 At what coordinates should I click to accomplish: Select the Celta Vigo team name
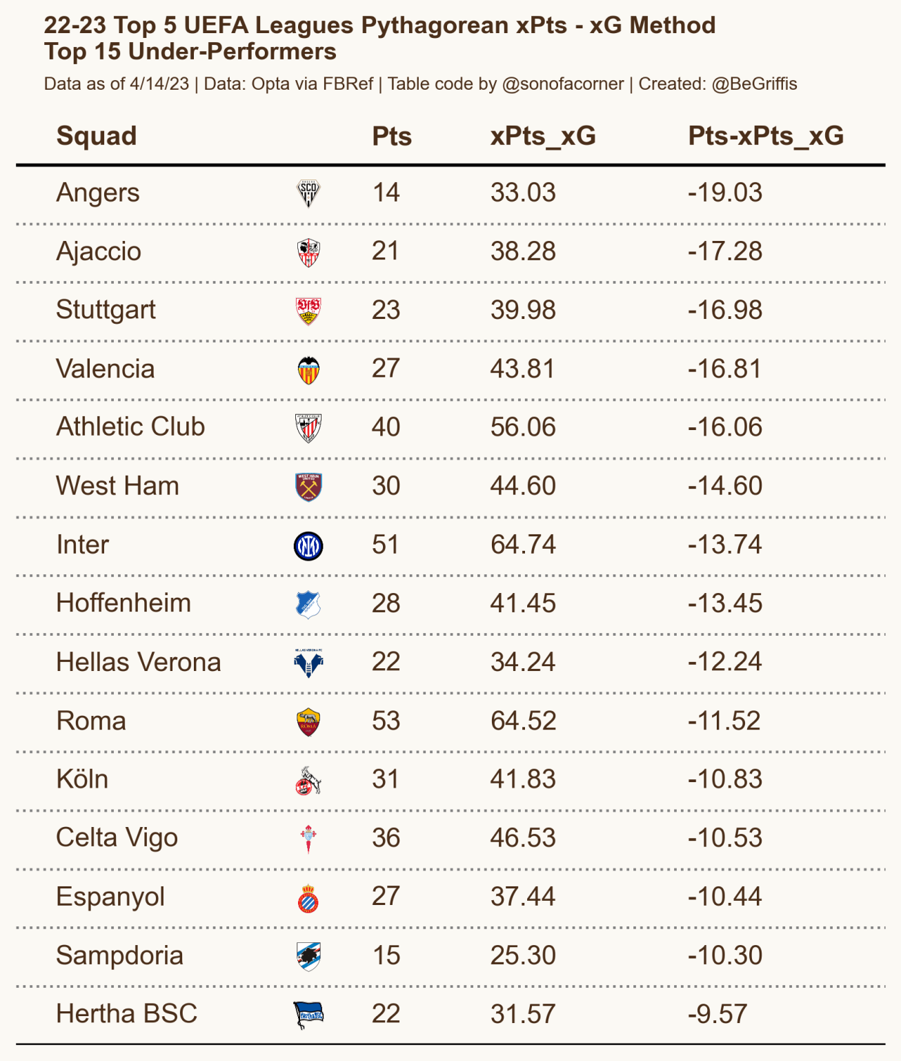click(x=117, y=838)
